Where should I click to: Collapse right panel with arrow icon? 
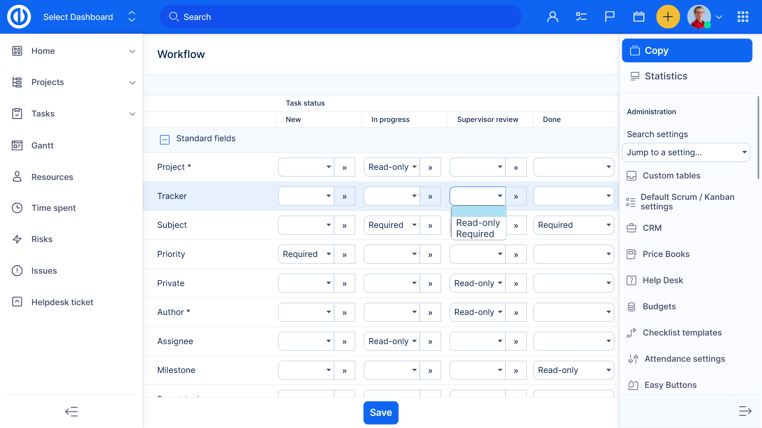point(745,411)
